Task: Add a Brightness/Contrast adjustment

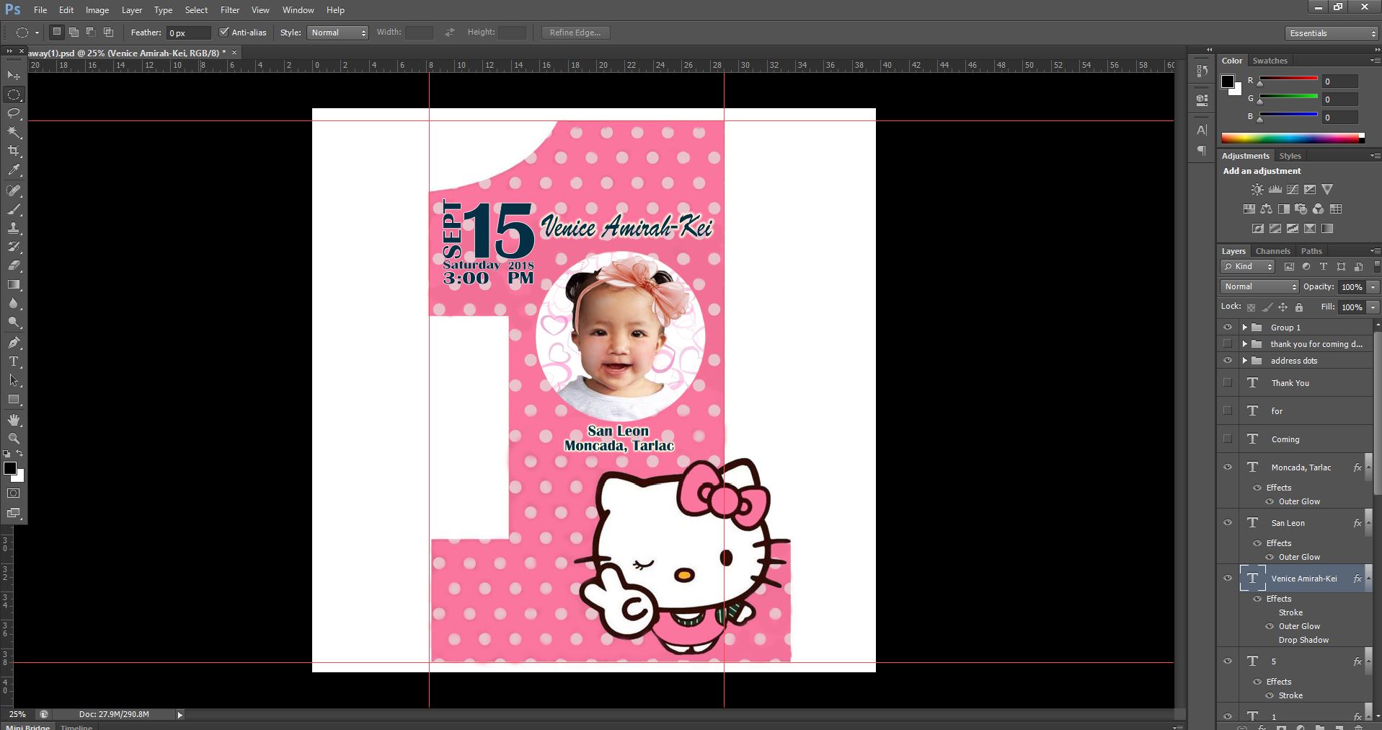Action: click(1257, 190)
